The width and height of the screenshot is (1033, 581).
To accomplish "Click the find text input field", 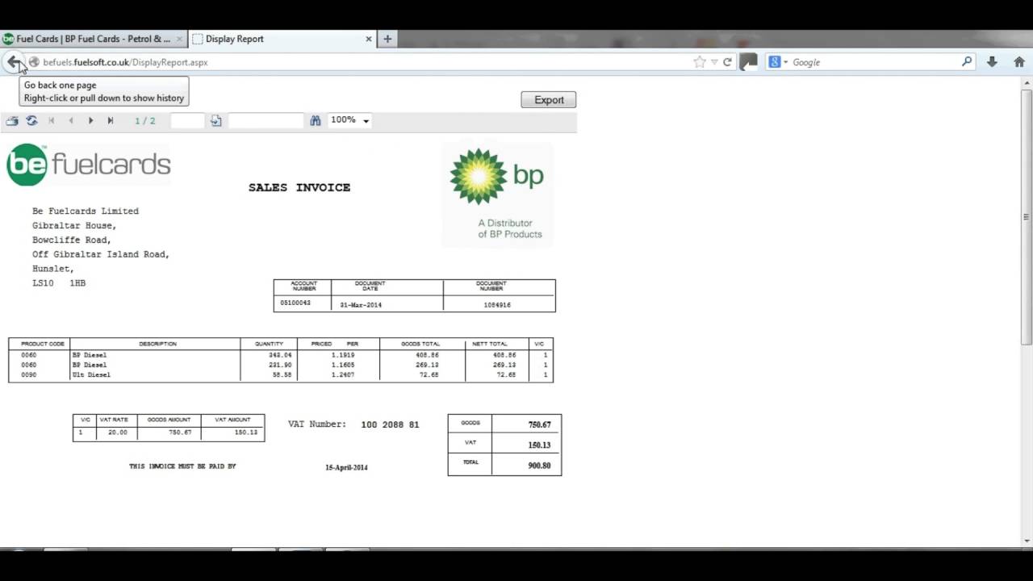I will click(266, 121).
